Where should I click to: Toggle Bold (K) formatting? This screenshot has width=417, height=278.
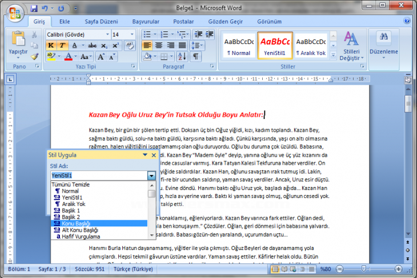pos(51,46)
